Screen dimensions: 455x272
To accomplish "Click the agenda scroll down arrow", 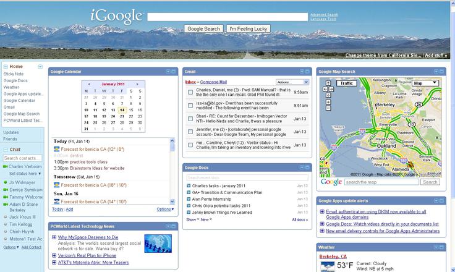I will click(172, 202).
